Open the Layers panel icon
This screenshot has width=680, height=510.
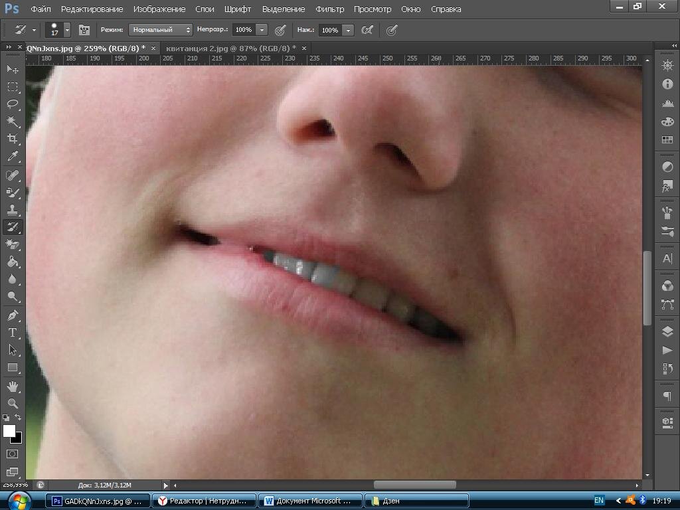click(x=667, y=331)
